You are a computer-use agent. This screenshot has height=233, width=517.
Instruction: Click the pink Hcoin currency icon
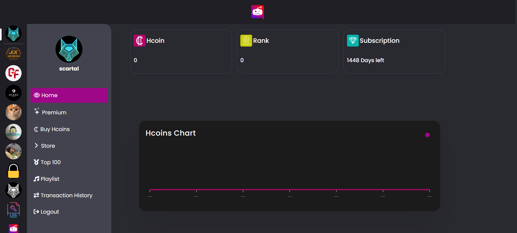coord(139,40)
